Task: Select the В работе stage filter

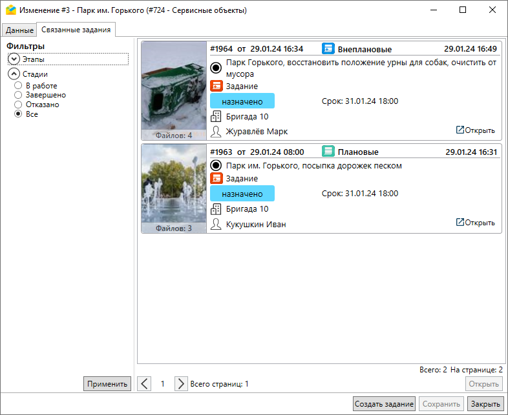Action: [18, 86]
